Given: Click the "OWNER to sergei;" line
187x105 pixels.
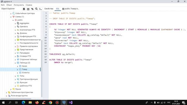Looking at the screenshot, I should (63, 62).
